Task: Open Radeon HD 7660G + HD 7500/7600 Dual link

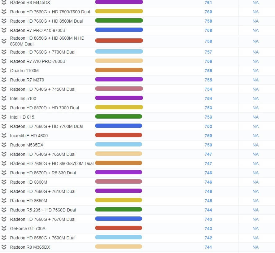Action: pyautogui.click(x=50, y=12)
